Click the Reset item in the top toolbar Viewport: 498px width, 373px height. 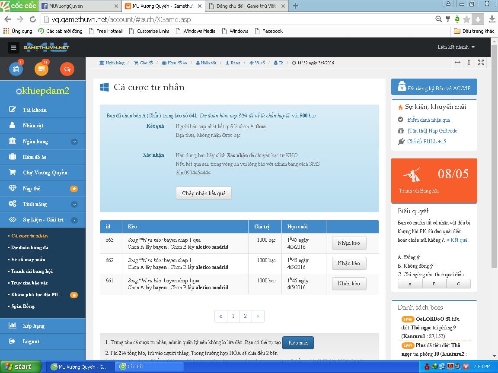233,63
